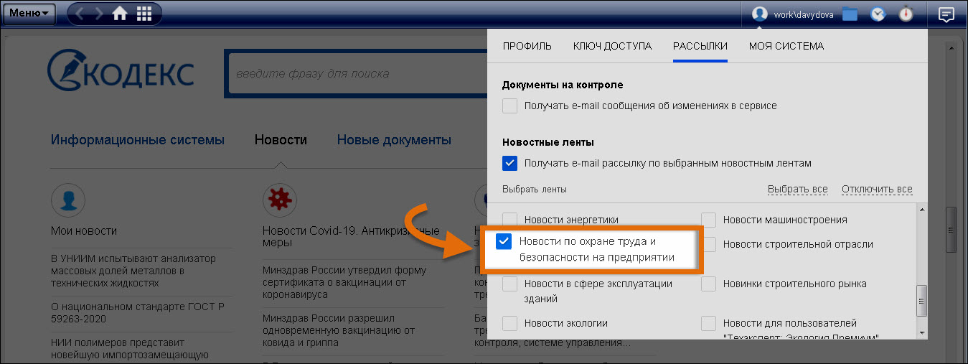Viewport: 968px width, 364px height.
Task: Click the Home icon in navigation bar
Action: coord(121,14)
